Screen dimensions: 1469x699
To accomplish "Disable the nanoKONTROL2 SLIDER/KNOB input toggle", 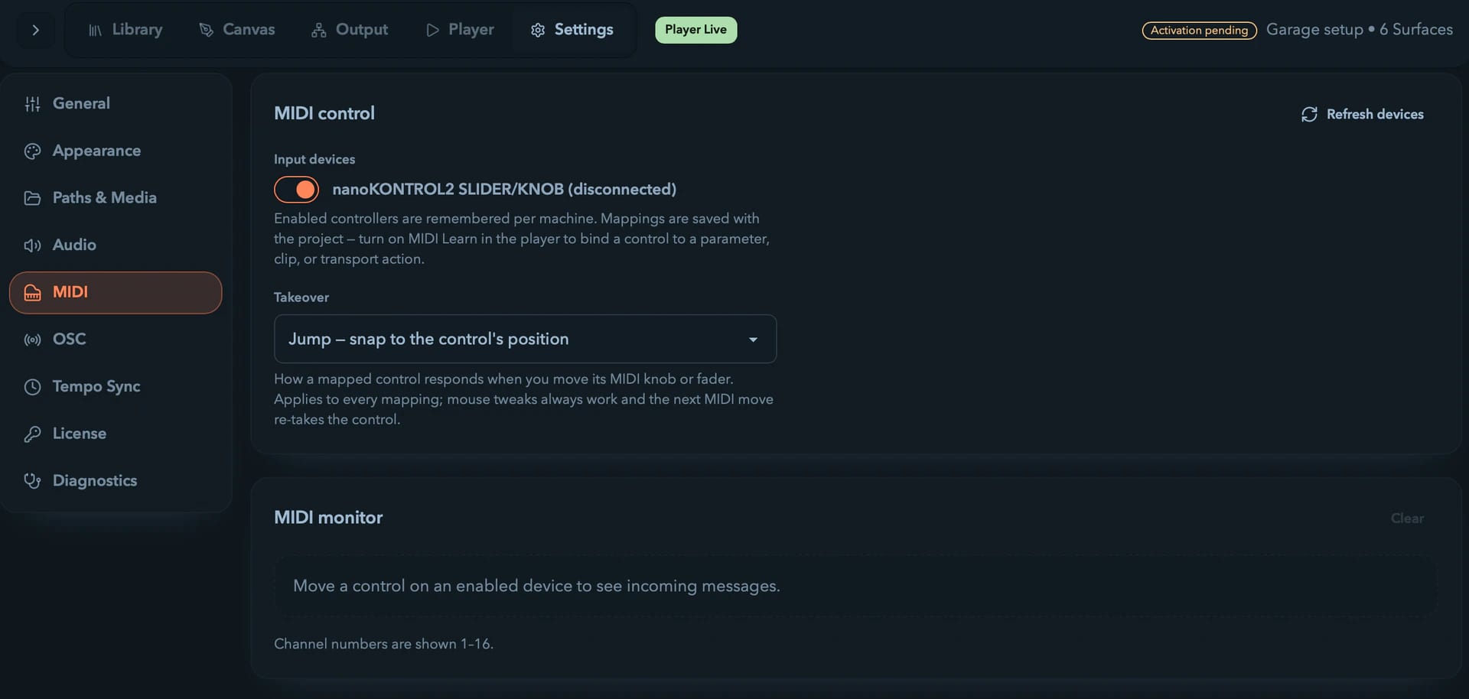I will [296, 190].
